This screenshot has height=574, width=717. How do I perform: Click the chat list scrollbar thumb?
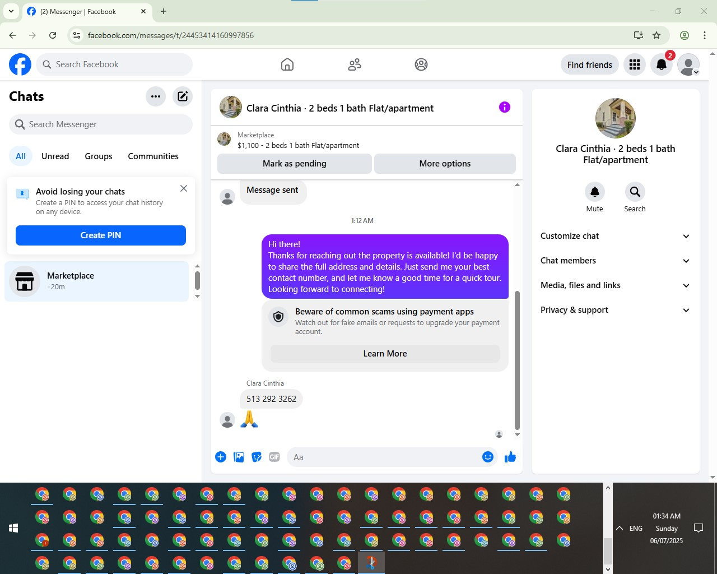[197, 280]
